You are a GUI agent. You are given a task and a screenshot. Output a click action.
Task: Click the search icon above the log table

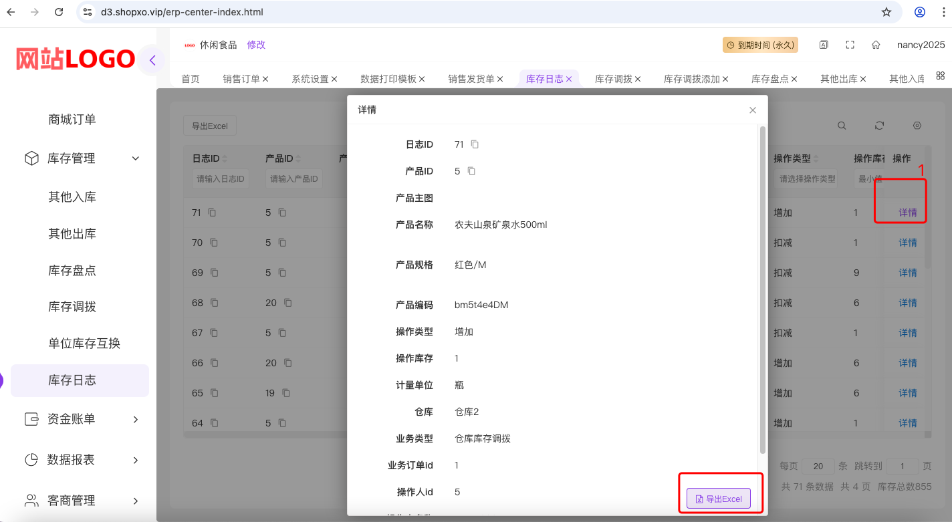pyautogui.click(x=842, y=125)
